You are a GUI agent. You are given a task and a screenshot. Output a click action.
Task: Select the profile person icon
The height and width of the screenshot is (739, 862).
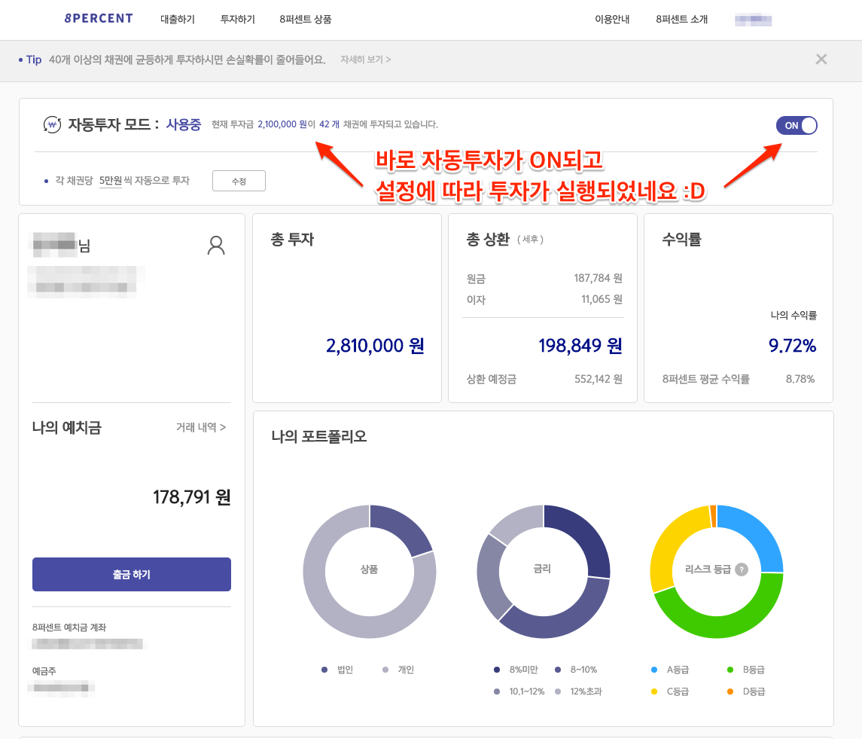click(x=216, y=245)
